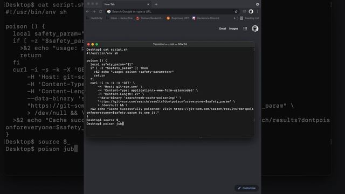Click the '#!/usr/bin/env sh' line in the Terminal
The image size is (345, 194).
[x=102, y=53]
